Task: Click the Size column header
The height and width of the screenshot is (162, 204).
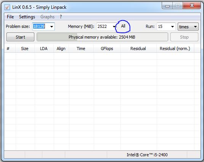Action: [25, 49]
